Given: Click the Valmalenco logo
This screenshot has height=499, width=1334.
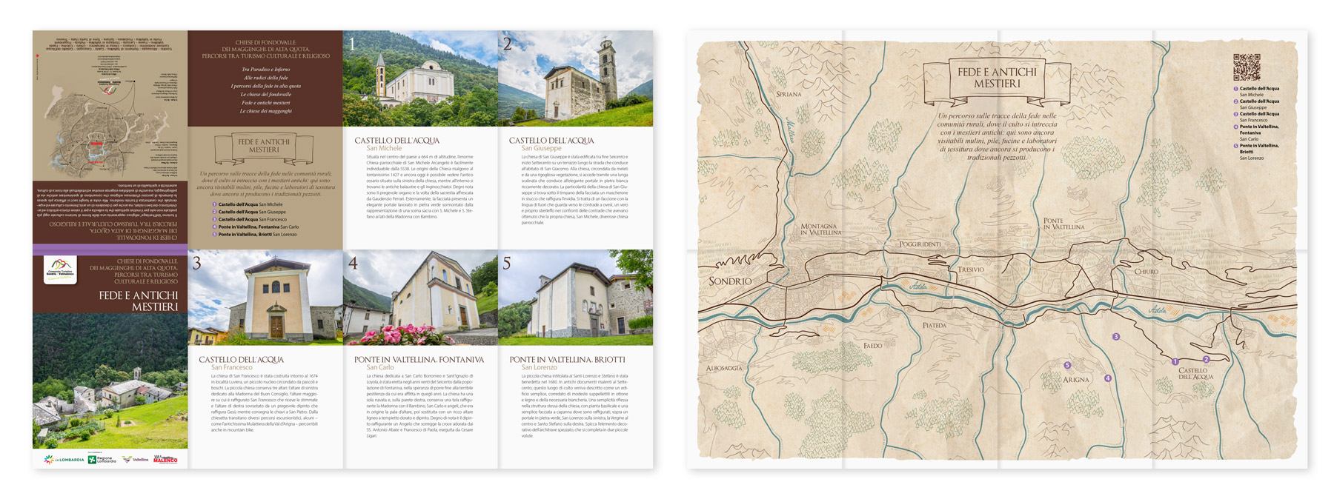Looking at the screenshot, I should point(165,460).
